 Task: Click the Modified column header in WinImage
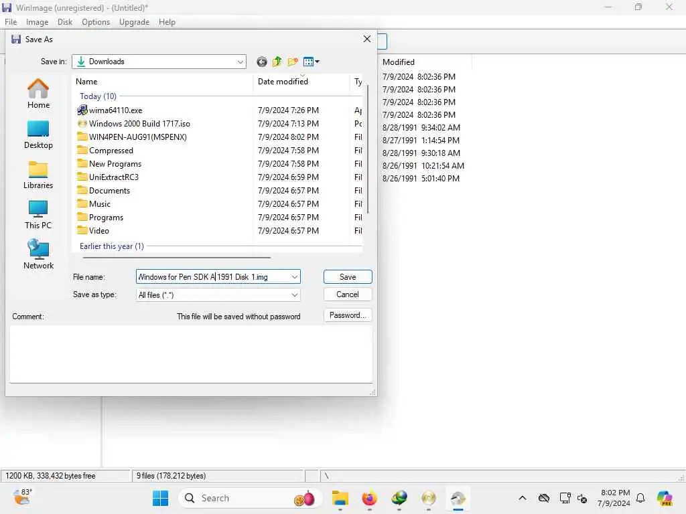425,62
